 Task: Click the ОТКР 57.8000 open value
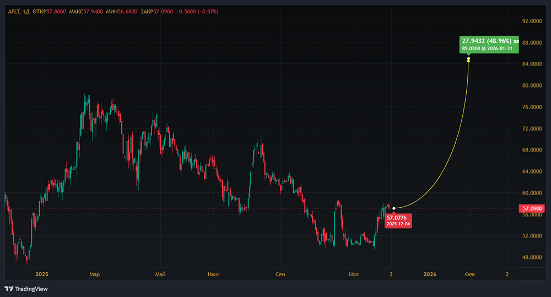(49, 12)
